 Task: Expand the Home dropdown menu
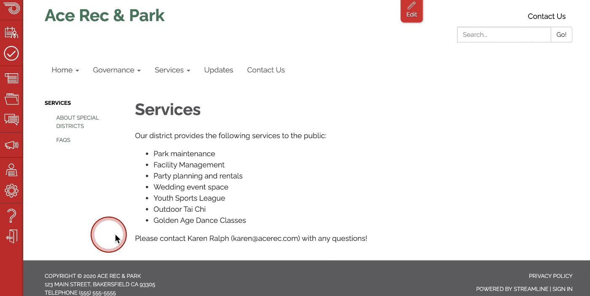point(65,70)
